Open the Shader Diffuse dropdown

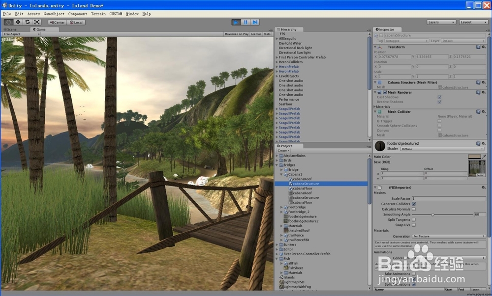[442, 149]
